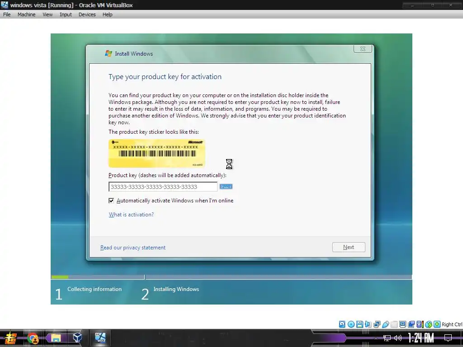Open the shared folders indicator

[394, 324]
